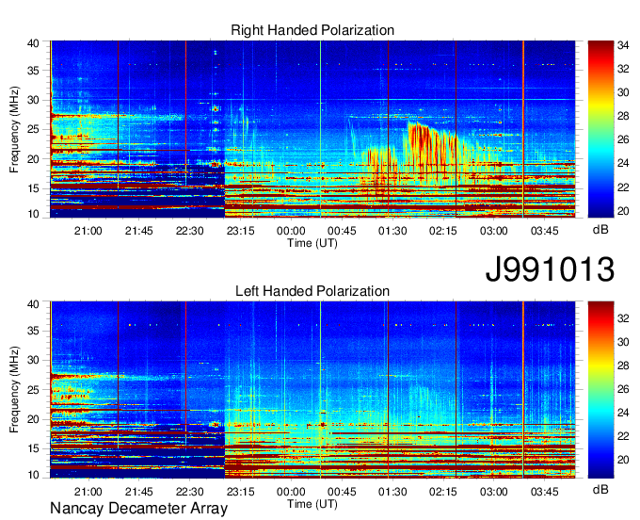Click the 25 frequency tick on Right Handed plot

pos(33,130)
